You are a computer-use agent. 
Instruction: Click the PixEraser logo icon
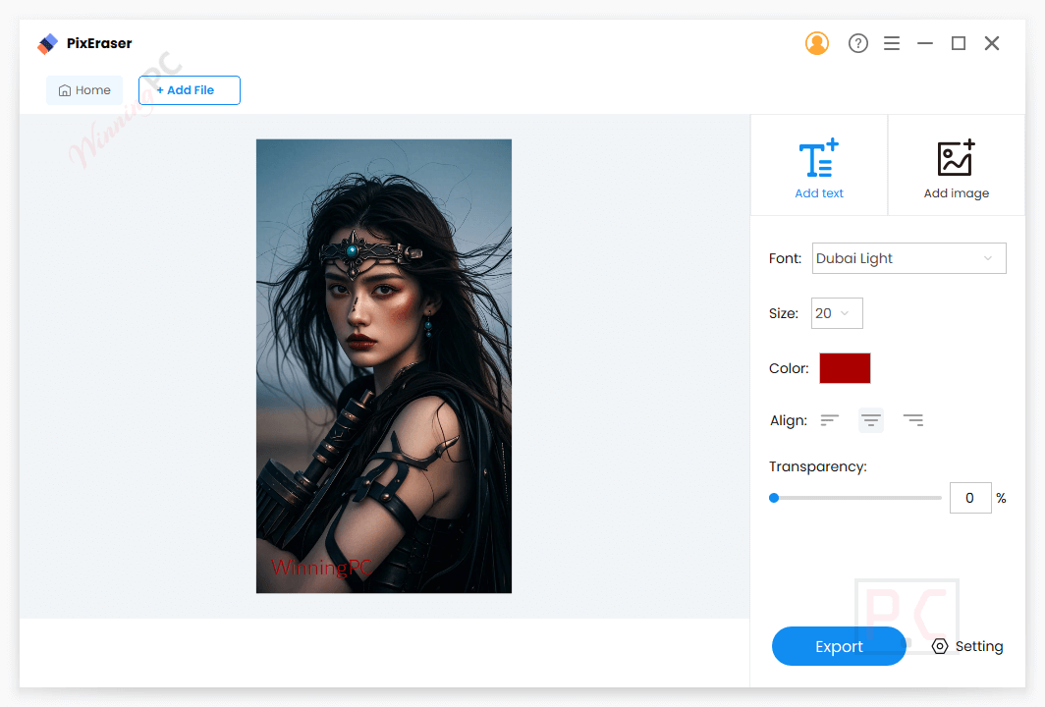pos(47,44)
